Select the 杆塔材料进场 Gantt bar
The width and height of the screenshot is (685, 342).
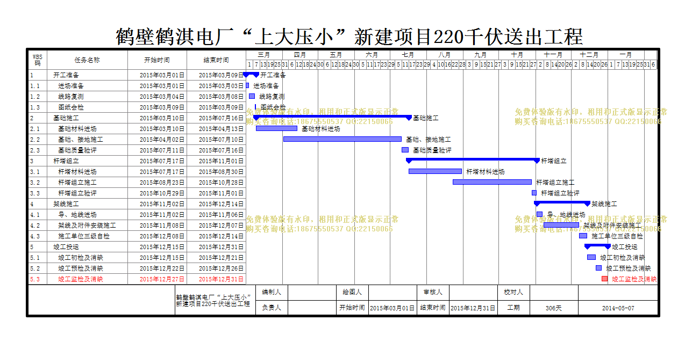click(x=435, y=171)
